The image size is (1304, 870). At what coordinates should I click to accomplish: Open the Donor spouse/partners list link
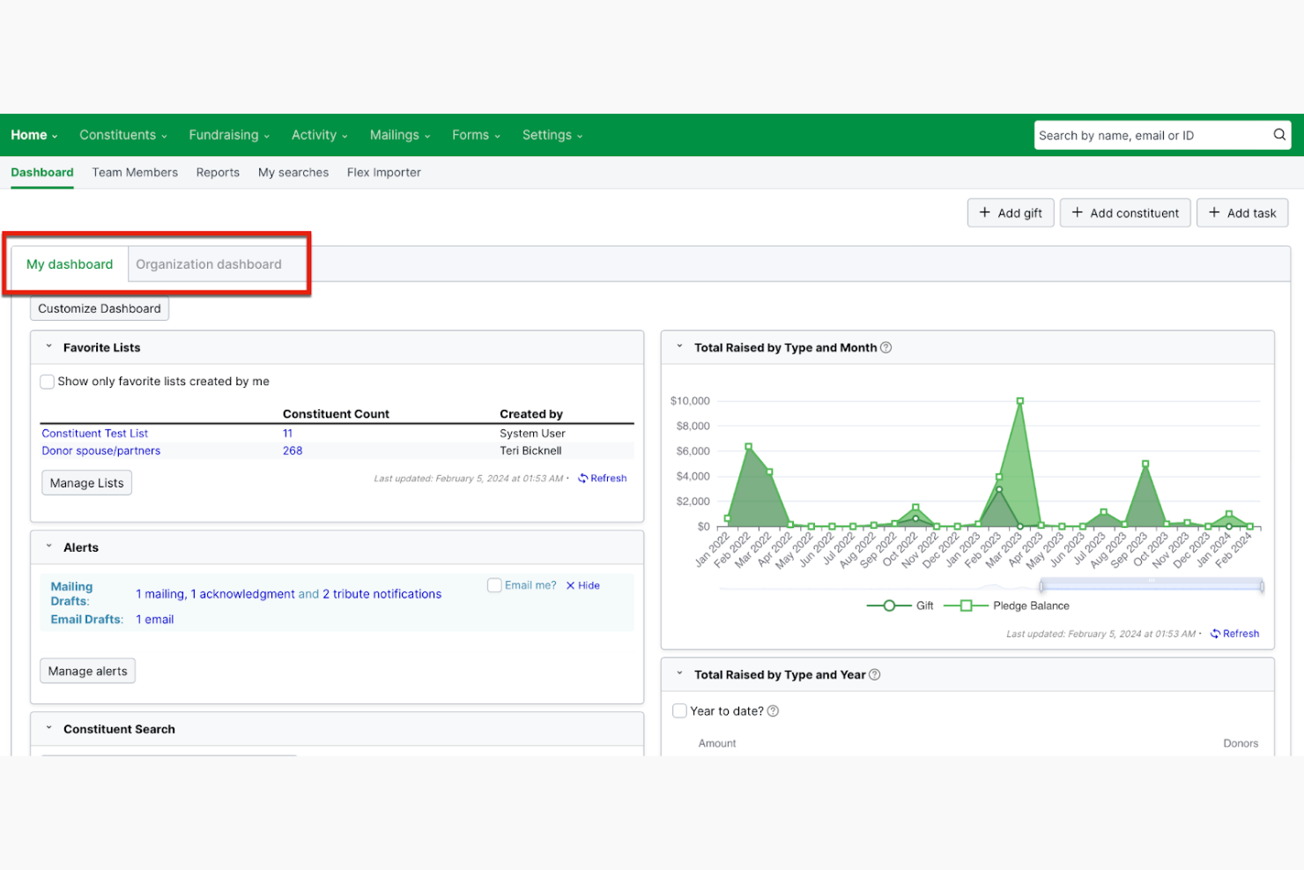[x=101, y=450]
